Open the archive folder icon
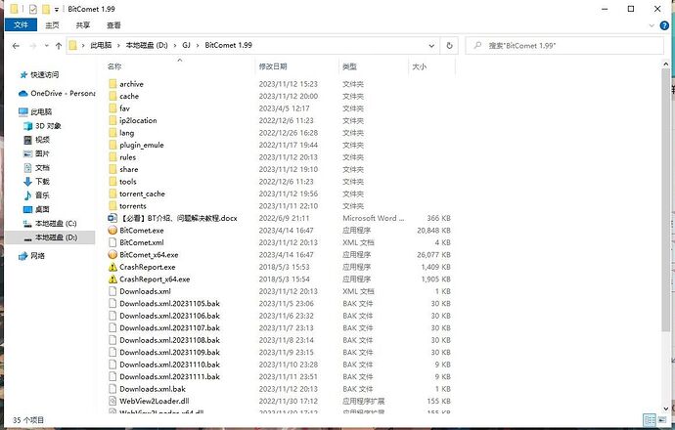675x430 pixels. (x=112, y=83)
